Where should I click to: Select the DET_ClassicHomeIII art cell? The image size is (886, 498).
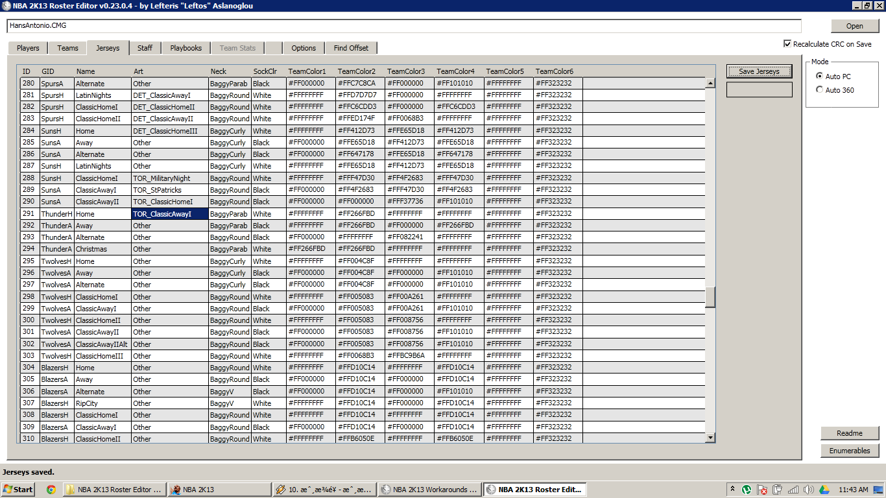(x=170, y=131)
